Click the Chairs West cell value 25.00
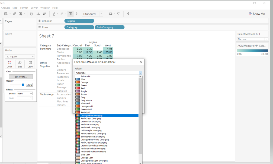The width and height of the screenshot is (273, 164). tap(108, 52)
